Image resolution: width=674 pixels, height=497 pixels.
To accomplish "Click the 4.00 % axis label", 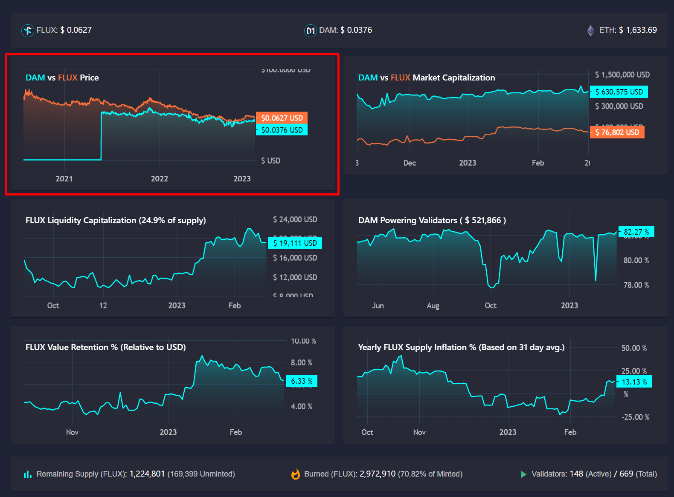I will pos(302,406).
